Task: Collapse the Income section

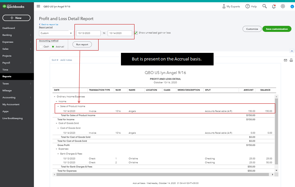Action: point(56,101)
